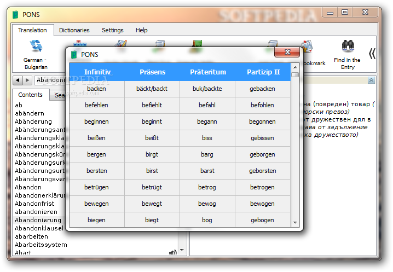The height and width of the screenshot is (272, 393).
Task: Click word list scroll down arrow
Action: point(182,250)
